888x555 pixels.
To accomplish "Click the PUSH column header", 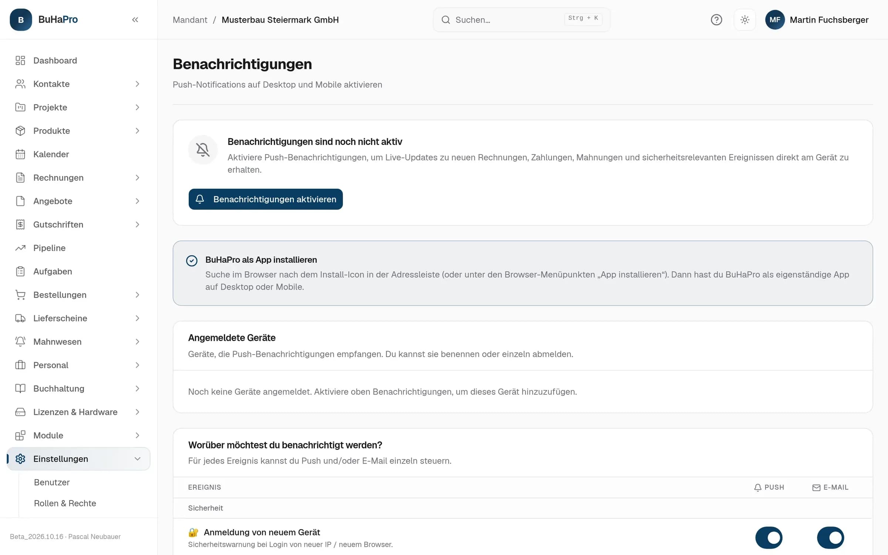I will (x=769, y=487).
